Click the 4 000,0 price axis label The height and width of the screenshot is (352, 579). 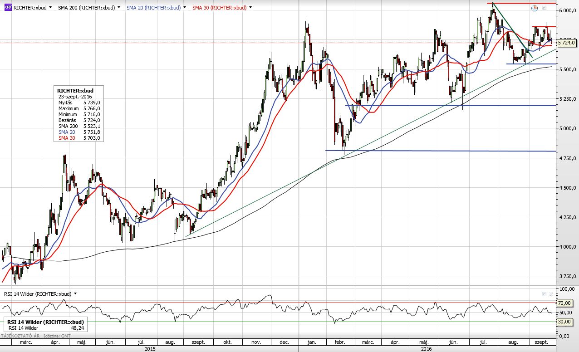click(568, 247)
